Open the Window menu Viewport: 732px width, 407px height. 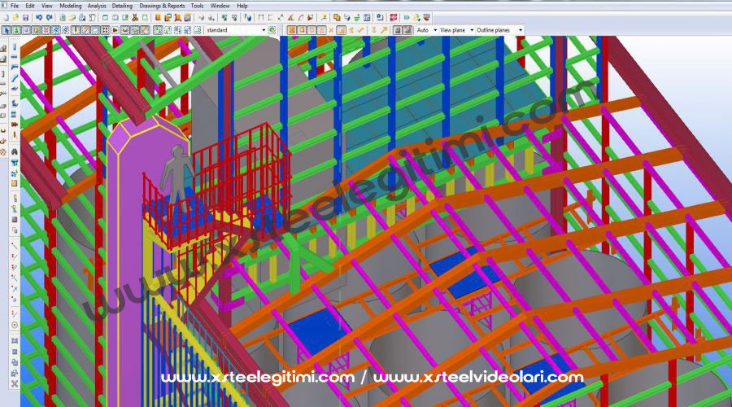pyautogui.click(x=220, y=6)
